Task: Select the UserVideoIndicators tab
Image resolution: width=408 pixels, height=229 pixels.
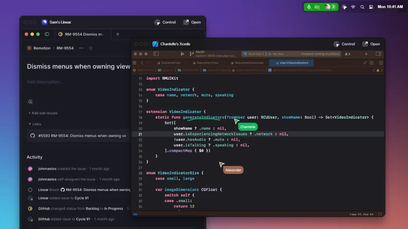Action: point(291,63)
